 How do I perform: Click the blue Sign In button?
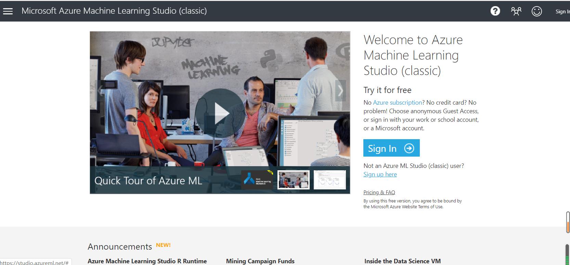tap(391, 148)
